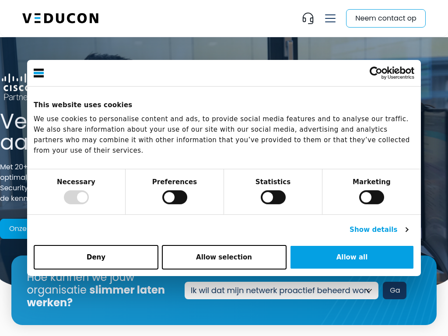Turn on Marketing cookies toggle

(x=371, y=197)
